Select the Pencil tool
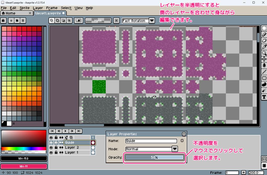 coord(264,35)
